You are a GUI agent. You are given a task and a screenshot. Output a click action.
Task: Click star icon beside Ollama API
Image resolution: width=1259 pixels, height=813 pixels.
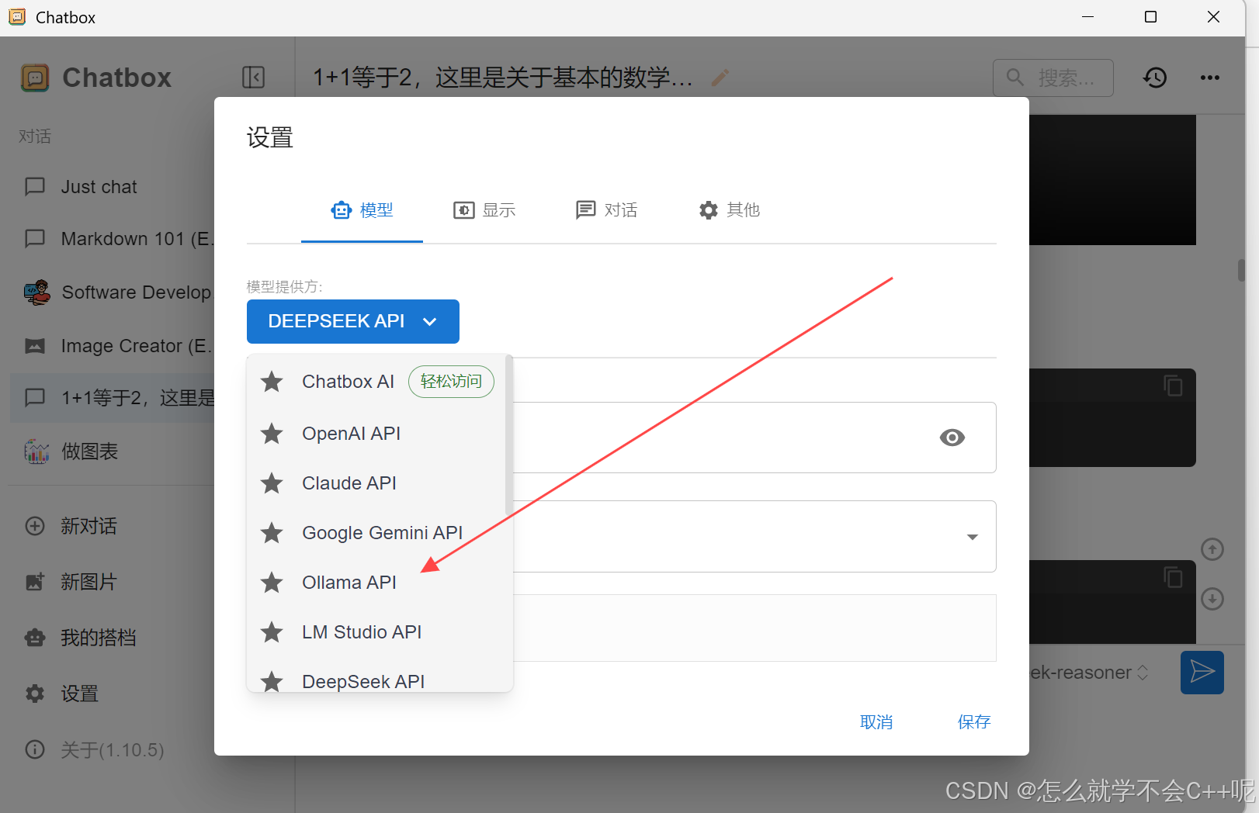click(272, 583)
